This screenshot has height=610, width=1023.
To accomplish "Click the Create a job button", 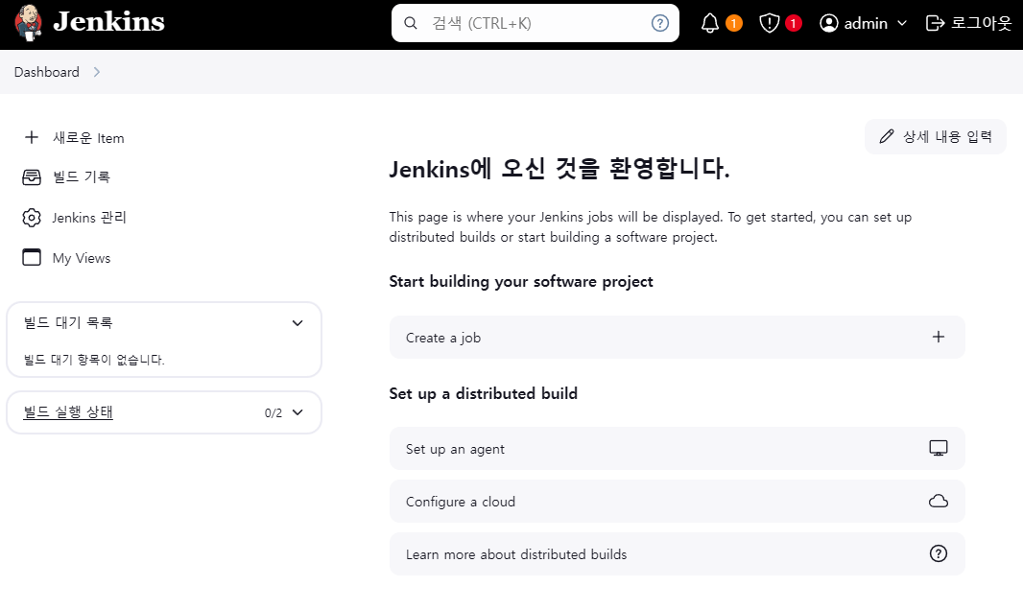I will [x=678, y=338].
